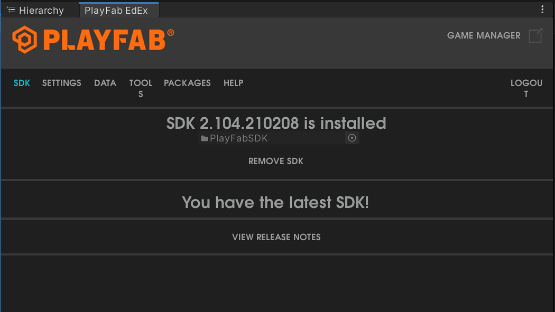Open the PACKAGES section
This screenshot has height=312, width=555.
coord(187,83)
